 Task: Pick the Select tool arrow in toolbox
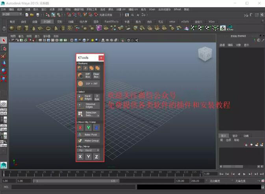4,40
